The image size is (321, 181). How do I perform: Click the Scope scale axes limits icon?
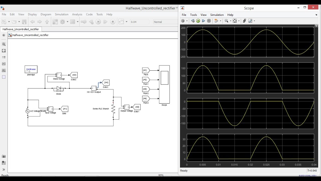[x=235, y=21]
